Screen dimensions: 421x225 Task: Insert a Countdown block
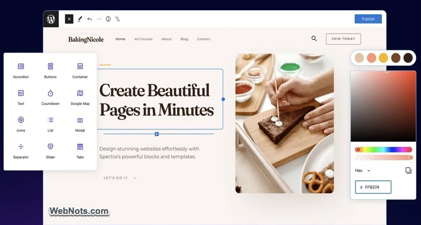pos(51,97)
